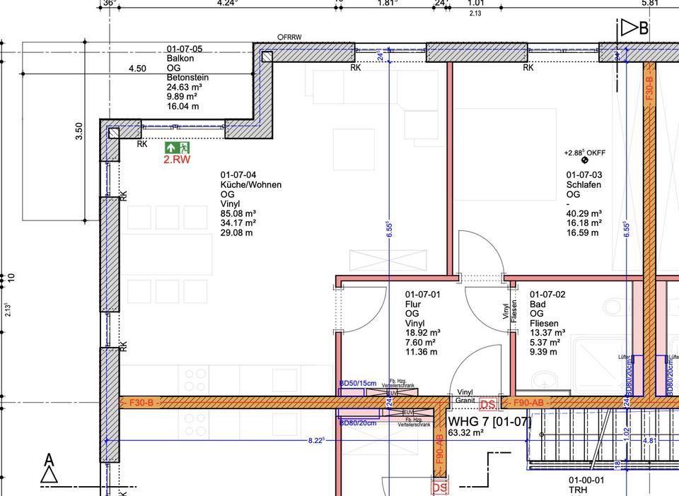The width and height of the screenshot is (679, 496).
Task: Click the 8.22 horizontal dimension text
Action: click(316, 440)
